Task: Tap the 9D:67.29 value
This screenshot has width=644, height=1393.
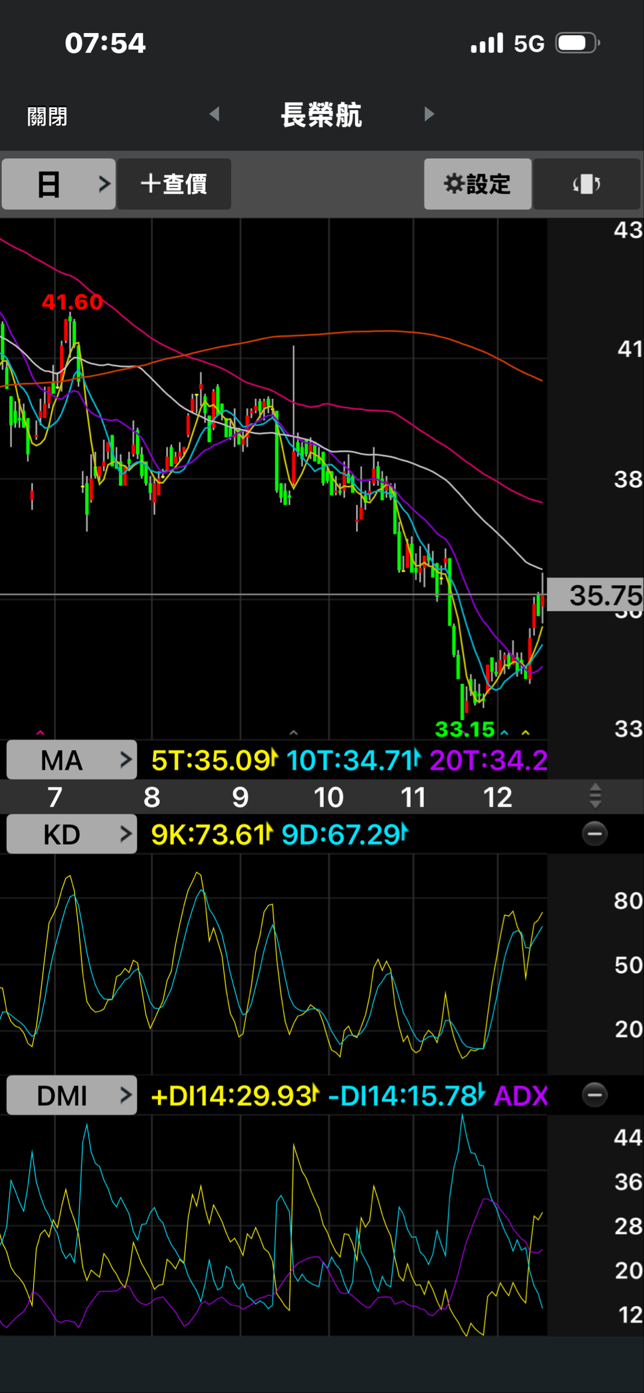Action: 345,834
